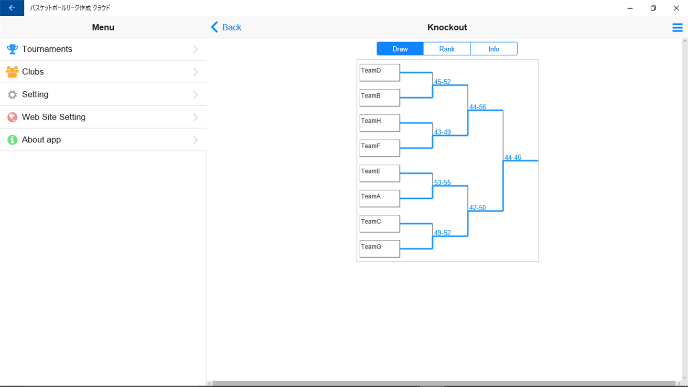The width and height of the screenshot is (688, 387).
Task: Expand the Clubs row chevron
Action: 195,72
